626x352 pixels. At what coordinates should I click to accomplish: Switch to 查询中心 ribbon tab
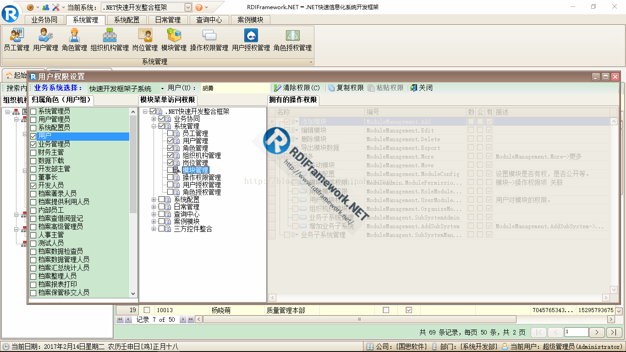coord(209,20)
